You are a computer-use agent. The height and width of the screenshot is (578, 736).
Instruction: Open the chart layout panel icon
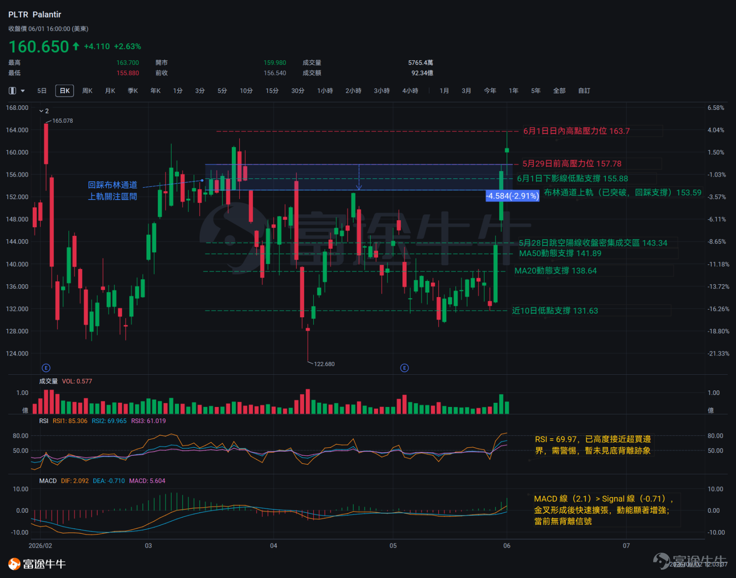(12, 91)
